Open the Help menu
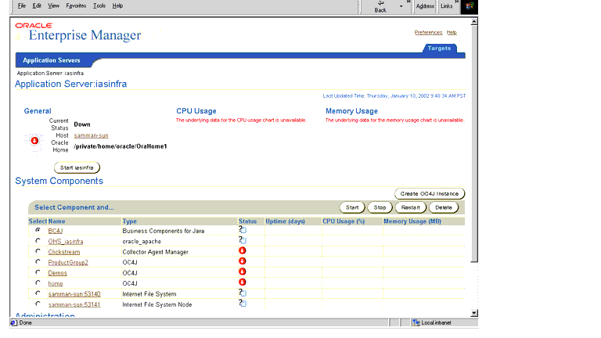The height and width of the screenshot is (338, 601). click(x=117, y=5)
